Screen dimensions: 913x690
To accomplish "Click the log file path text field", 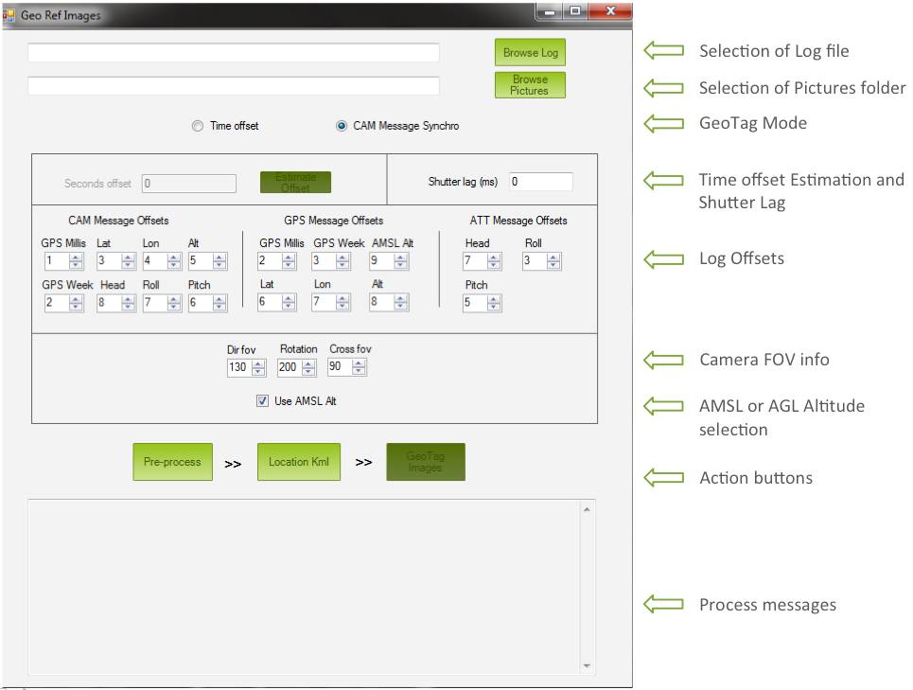I will point(233,53).
